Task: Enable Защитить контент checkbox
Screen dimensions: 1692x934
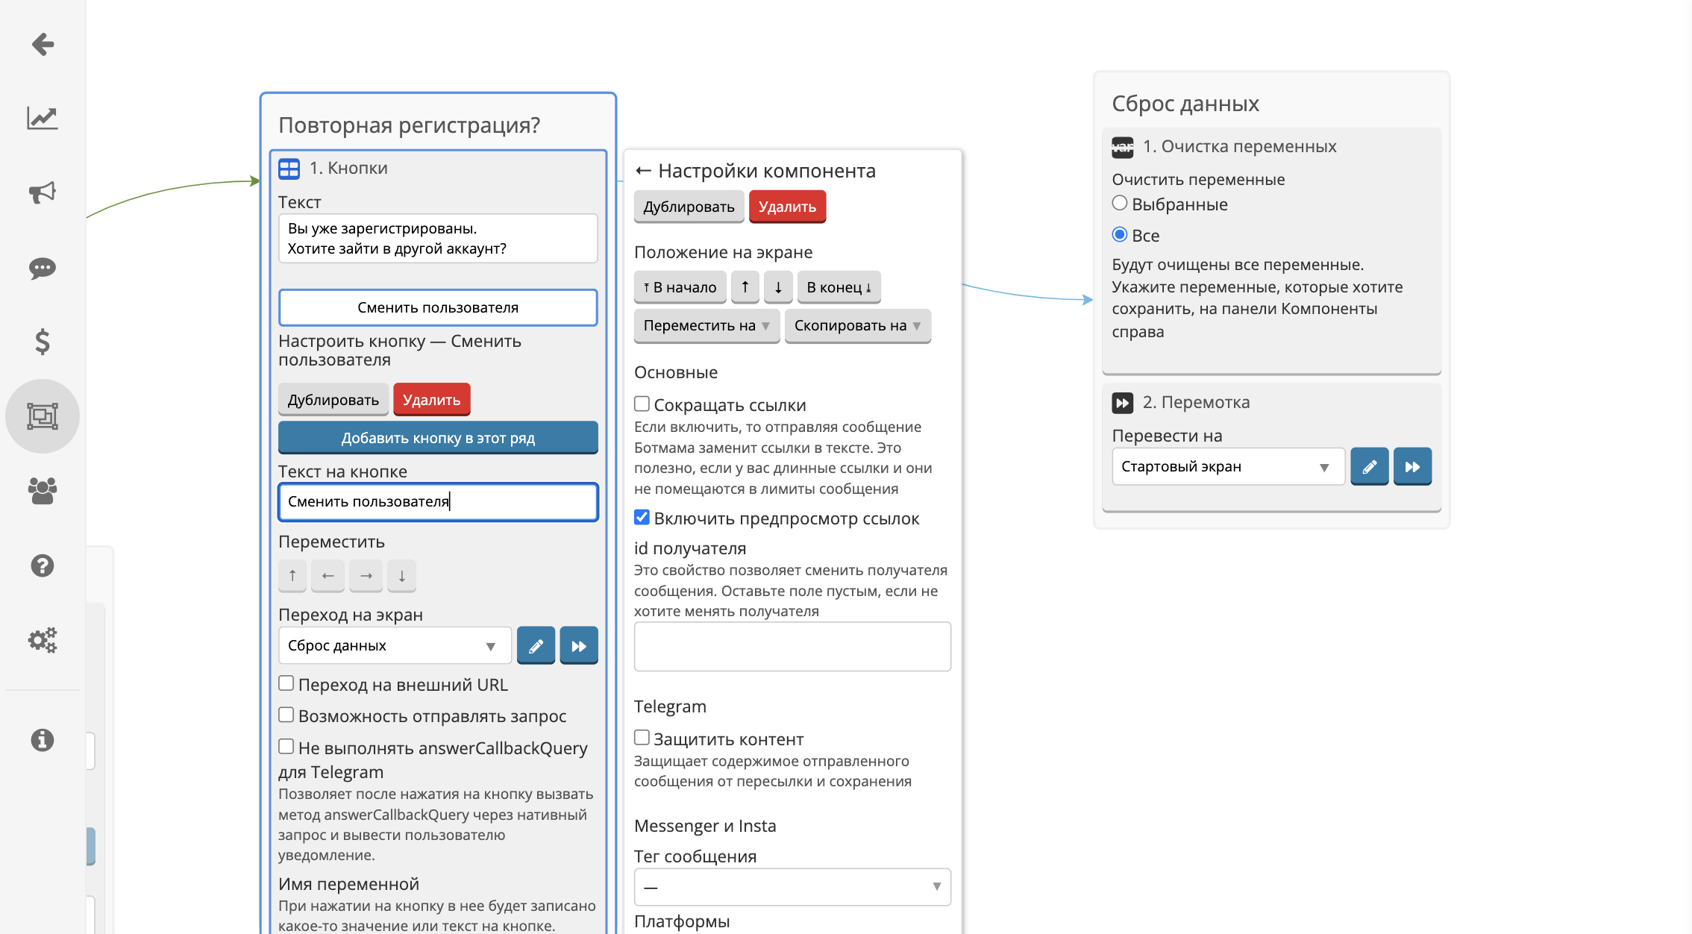Action: (642, 739)
